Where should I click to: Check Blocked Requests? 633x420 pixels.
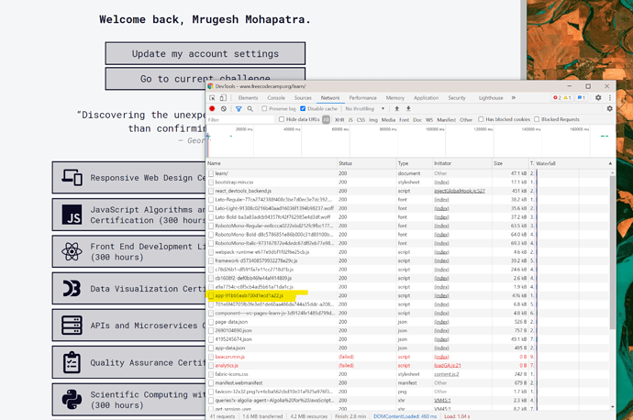click(x=537, y=119)
